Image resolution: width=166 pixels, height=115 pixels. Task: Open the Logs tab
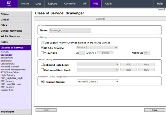click(38, 3)
